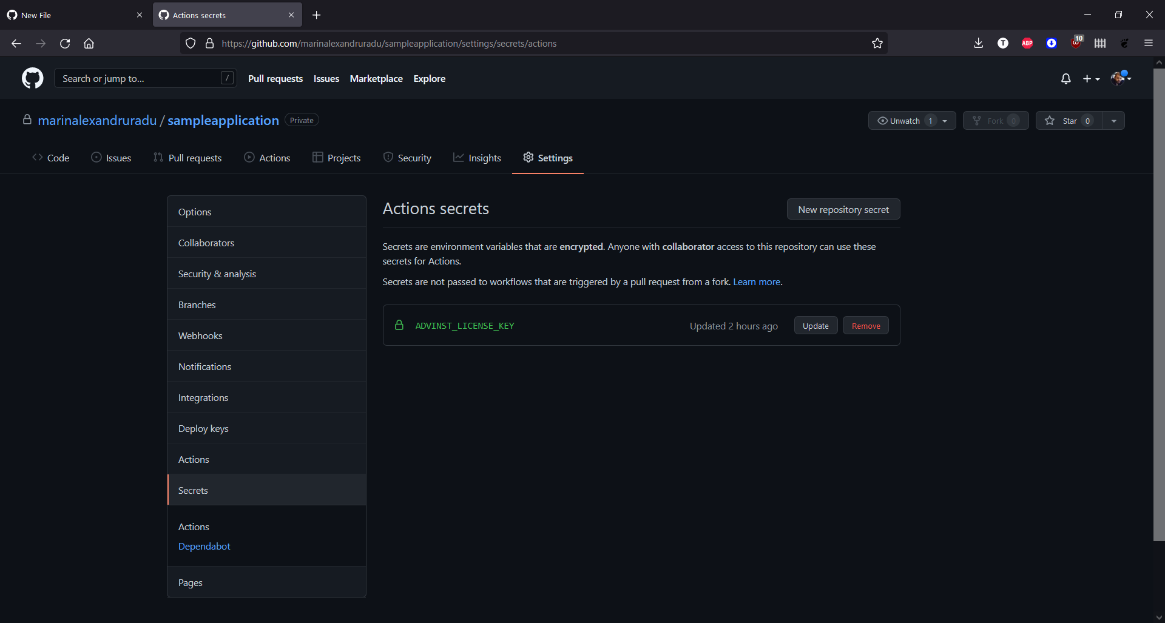Click the browser forward arrow

click(41, 44)
